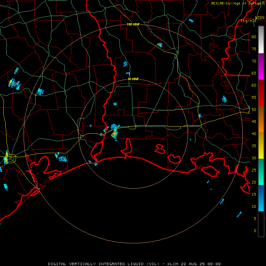266x266 pixels.
Task: Click the white-gray segment of the color bar
Action: 261,40
